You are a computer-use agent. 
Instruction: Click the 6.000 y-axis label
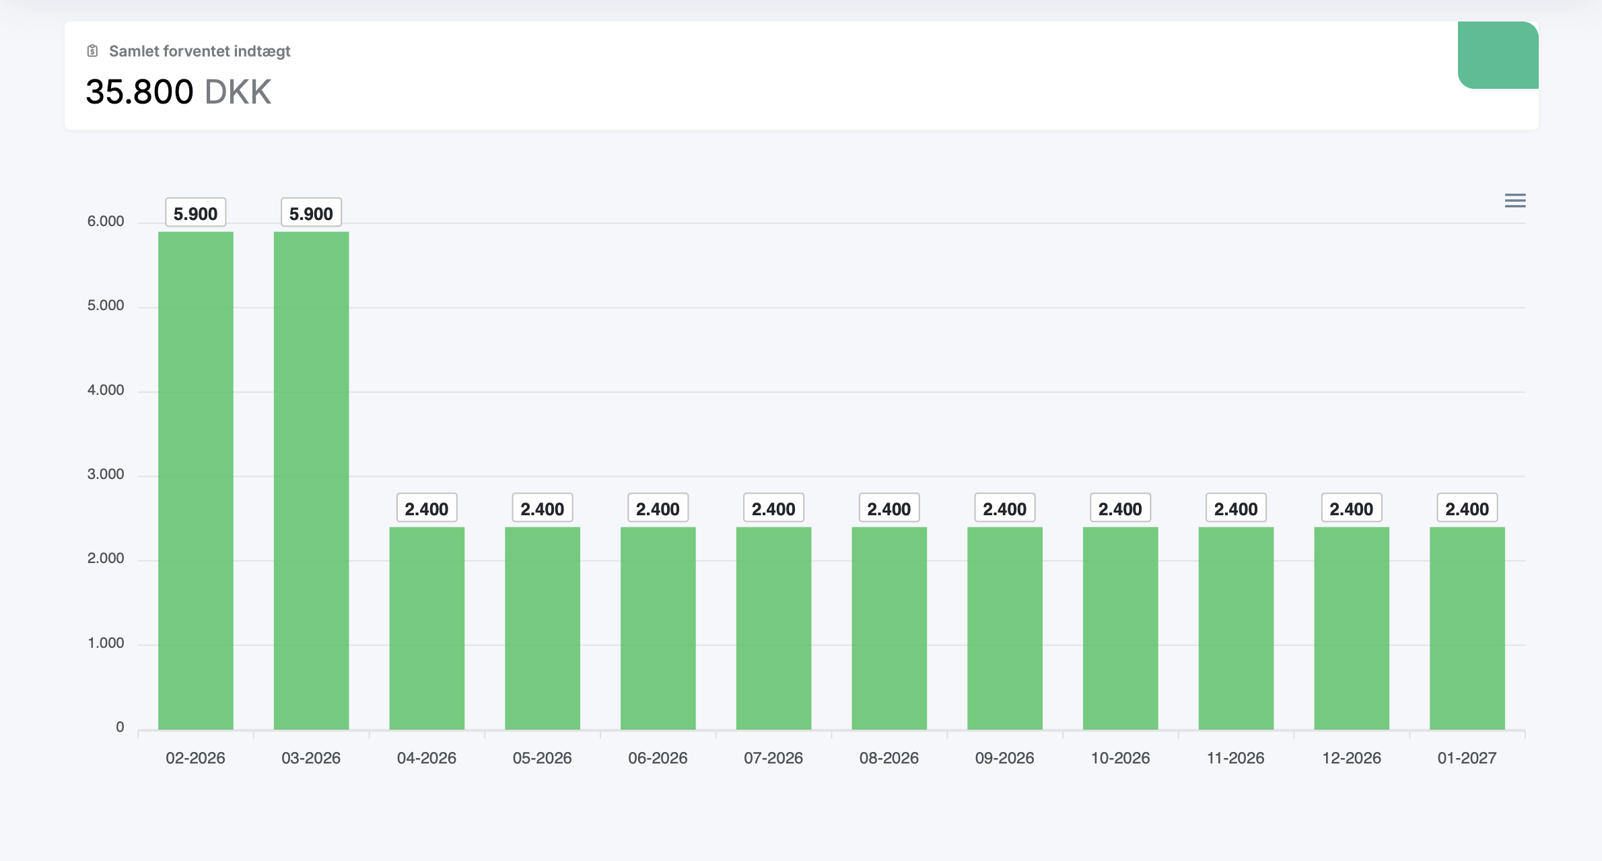pos(106,221)
